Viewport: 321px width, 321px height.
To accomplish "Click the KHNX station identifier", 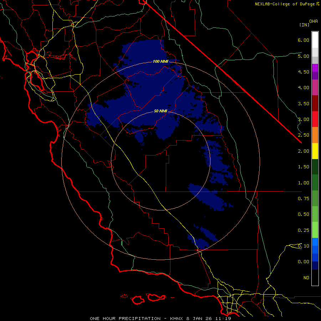I will pyautogui.click(x=177, y=319).
